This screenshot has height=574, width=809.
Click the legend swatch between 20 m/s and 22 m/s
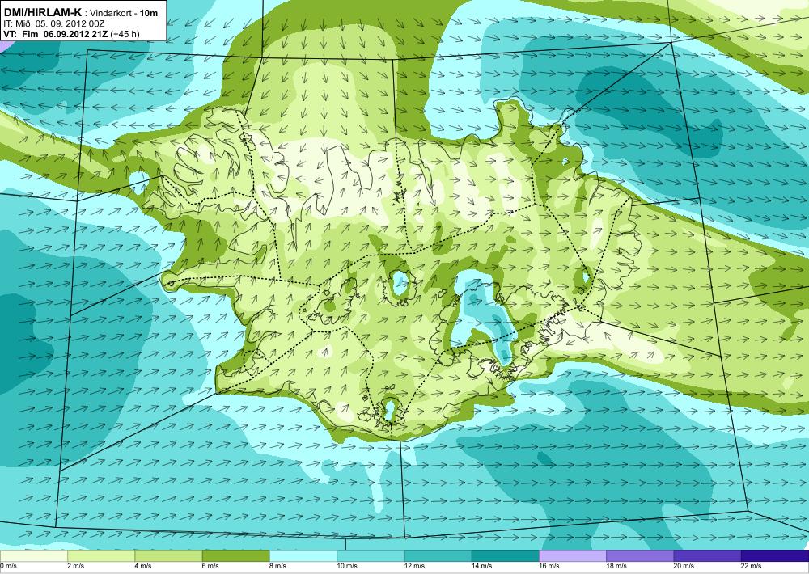tap(707, 556)
